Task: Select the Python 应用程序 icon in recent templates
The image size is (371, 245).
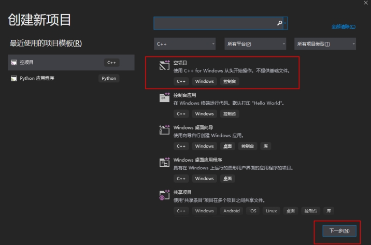Action: click(13, 78)
